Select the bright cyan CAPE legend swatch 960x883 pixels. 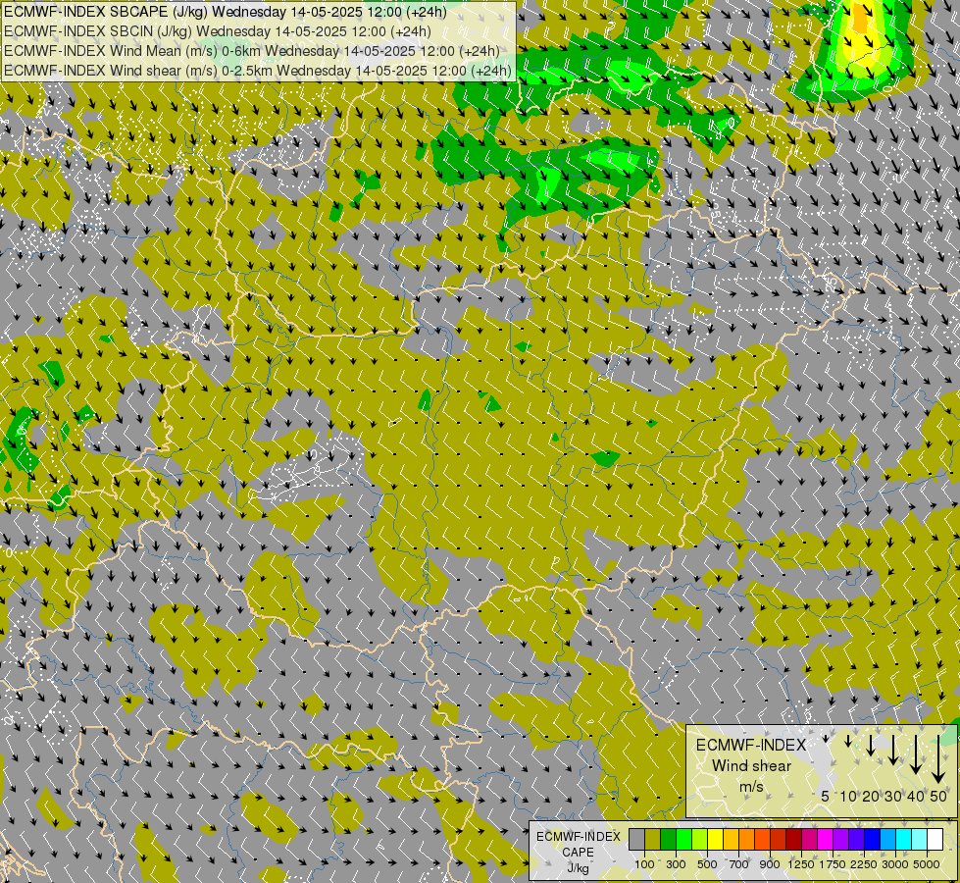[904, 839]
